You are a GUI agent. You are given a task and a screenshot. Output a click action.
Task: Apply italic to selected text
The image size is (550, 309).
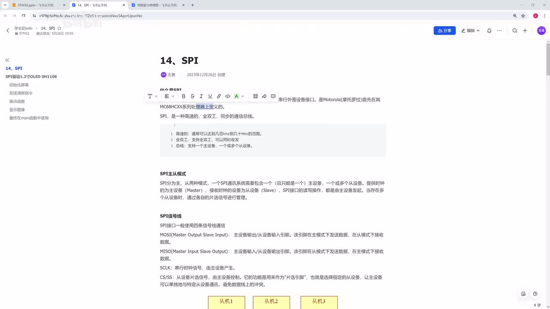201,96
